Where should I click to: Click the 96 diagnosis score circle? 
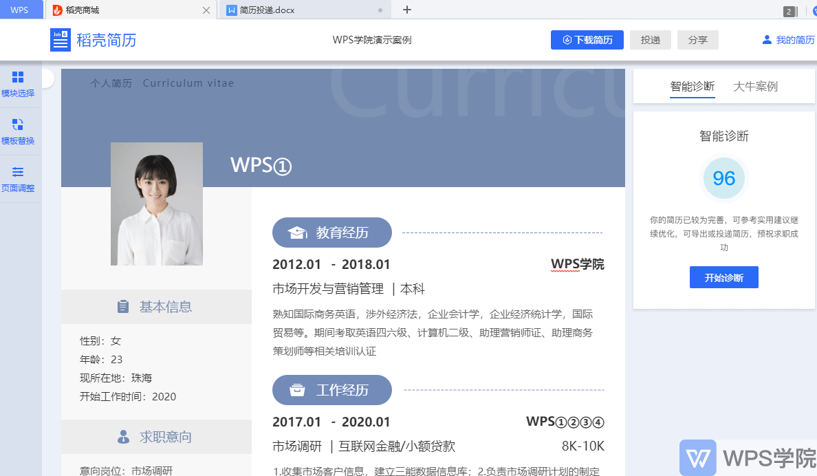(723, 178)
